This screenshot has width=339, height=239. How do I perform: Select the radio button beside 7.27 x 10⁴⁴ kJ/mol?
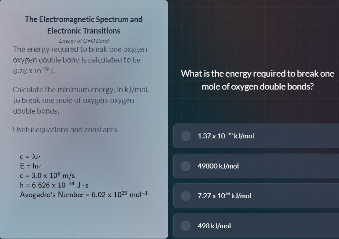pyautogui.click(x=186, y=196)
